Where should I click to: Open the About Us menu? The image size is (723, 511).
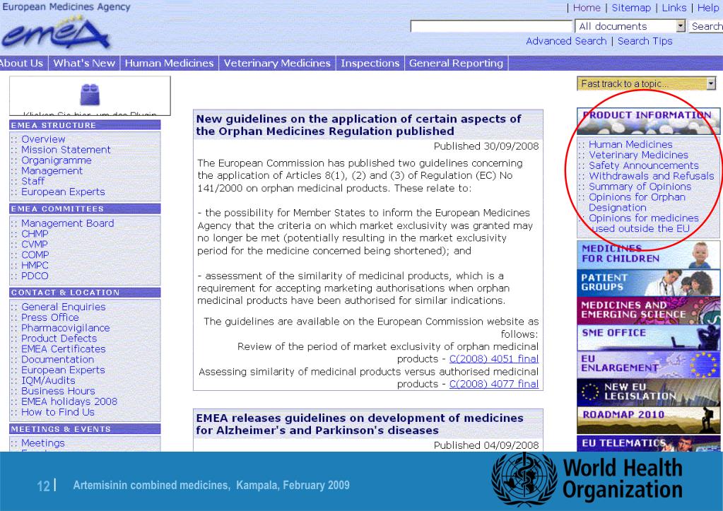coord(22,63)
